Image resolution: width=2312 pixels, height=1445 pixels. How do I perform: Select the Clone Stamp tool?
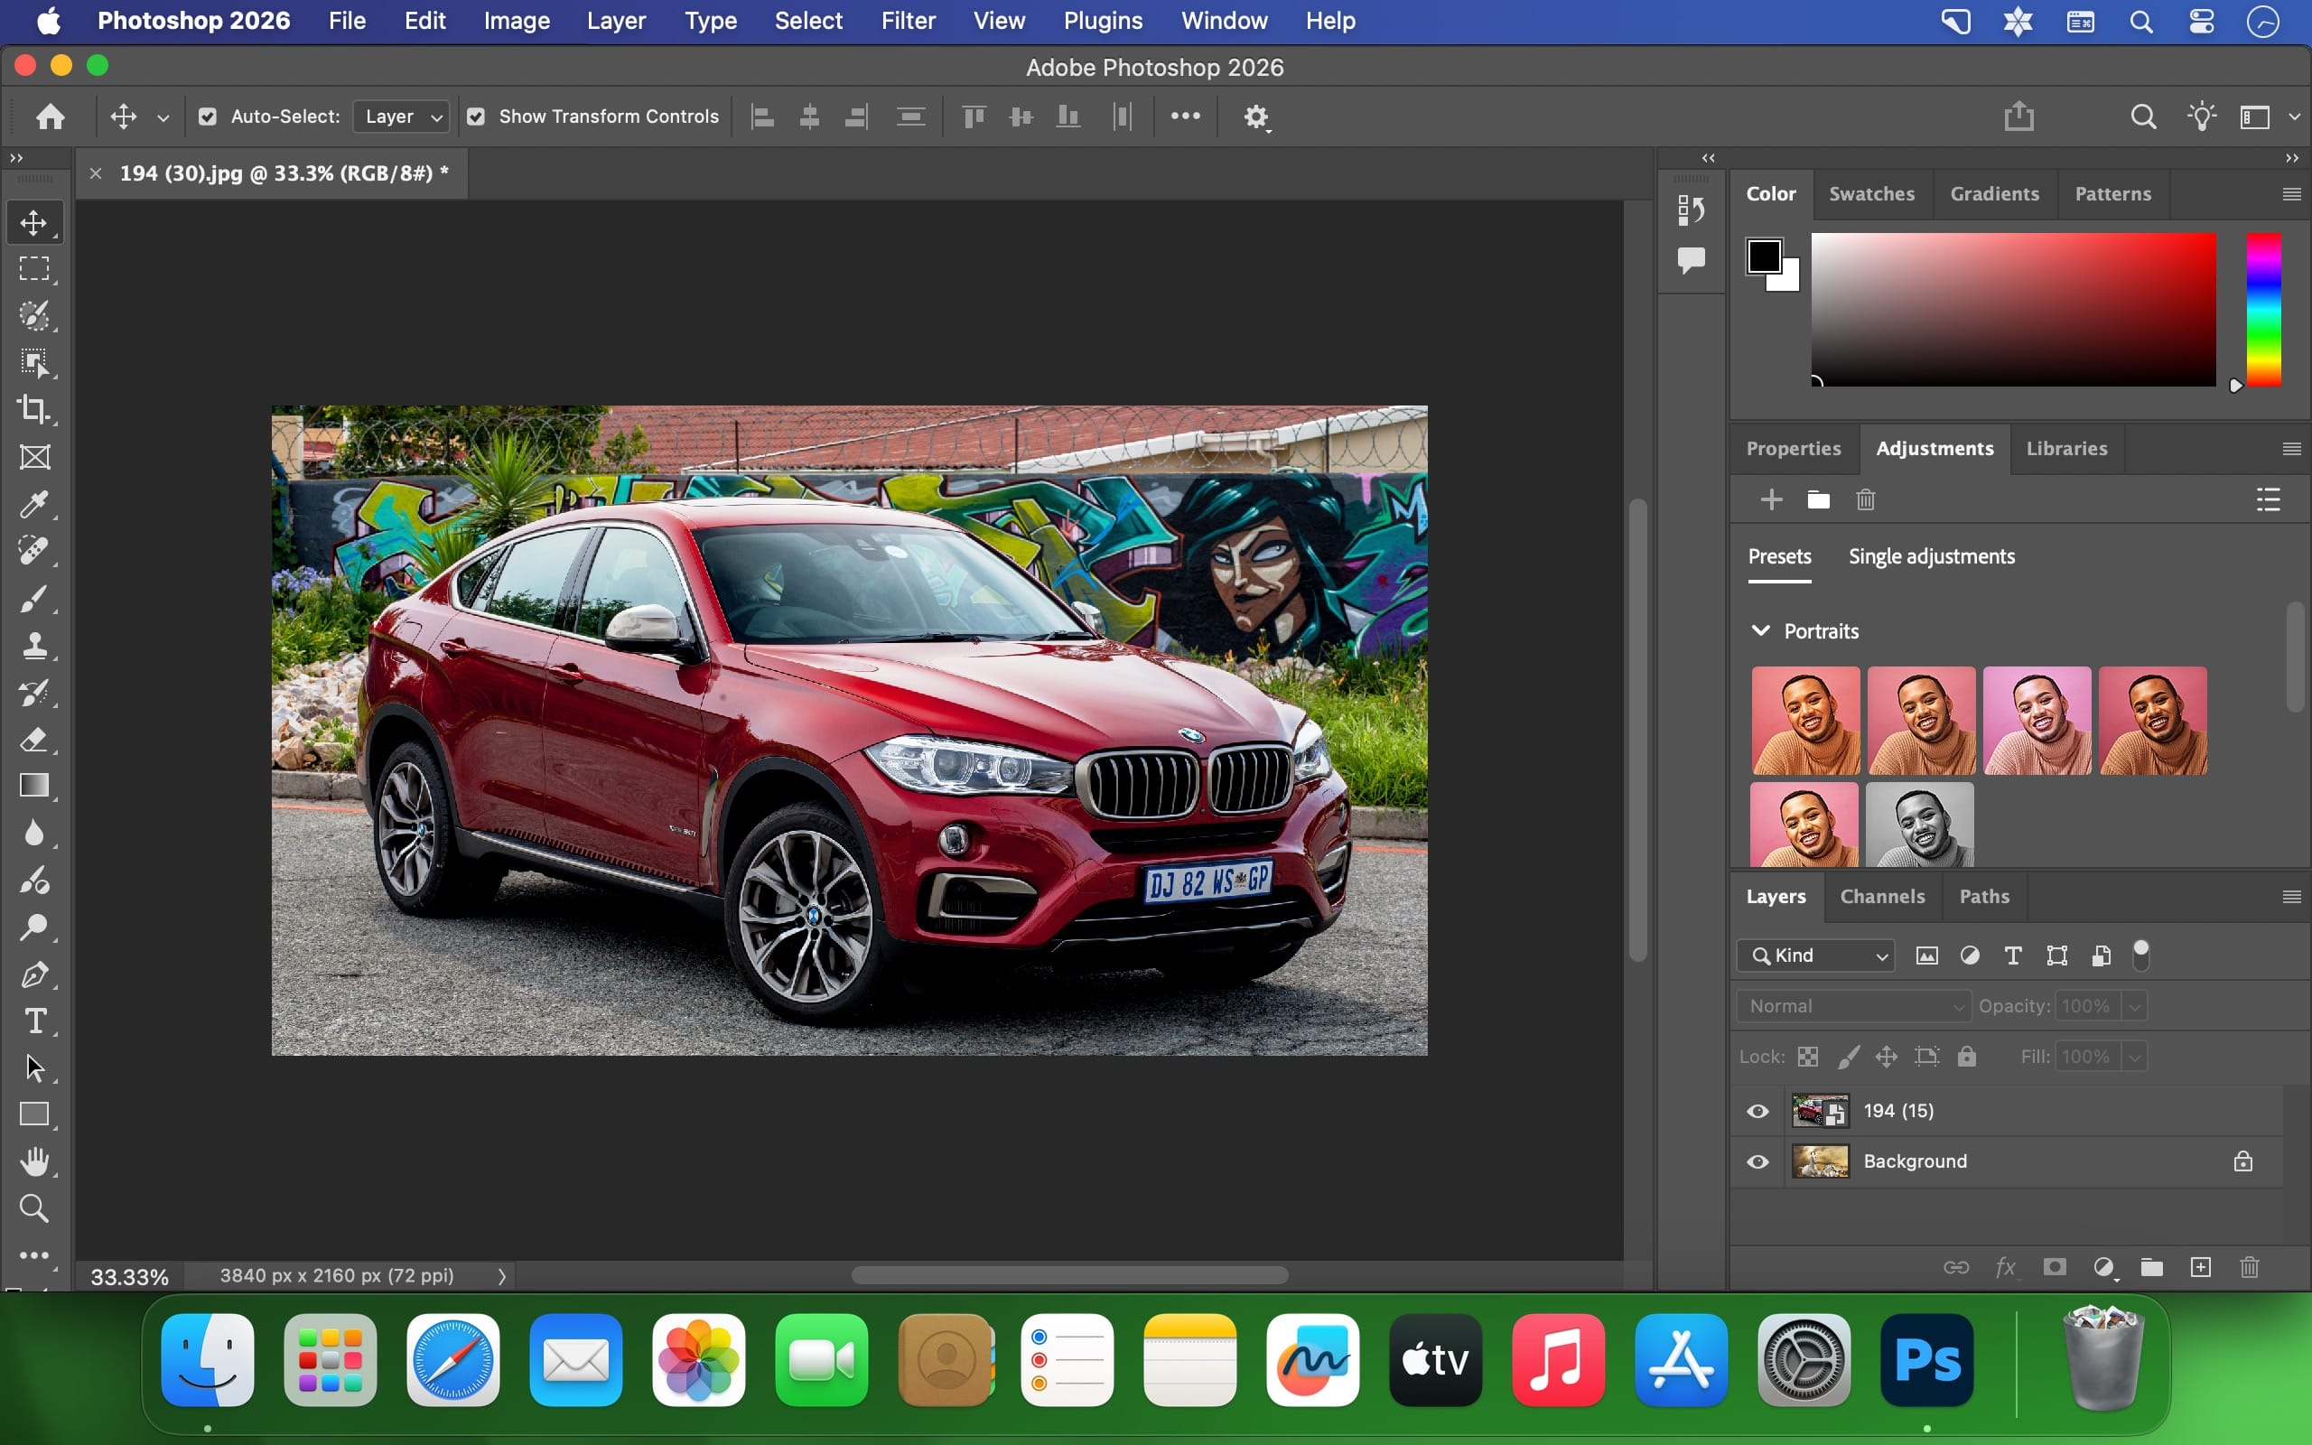click(34, 645)
